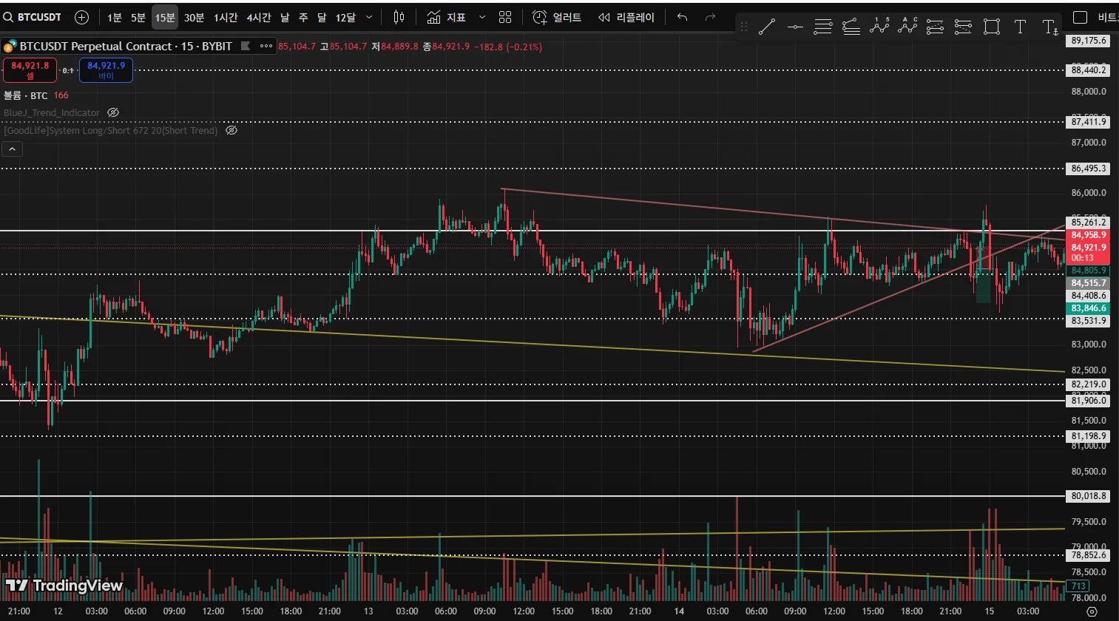Open the 지표 indicators dialog
1119x621 pixels.
pos(447,17)
